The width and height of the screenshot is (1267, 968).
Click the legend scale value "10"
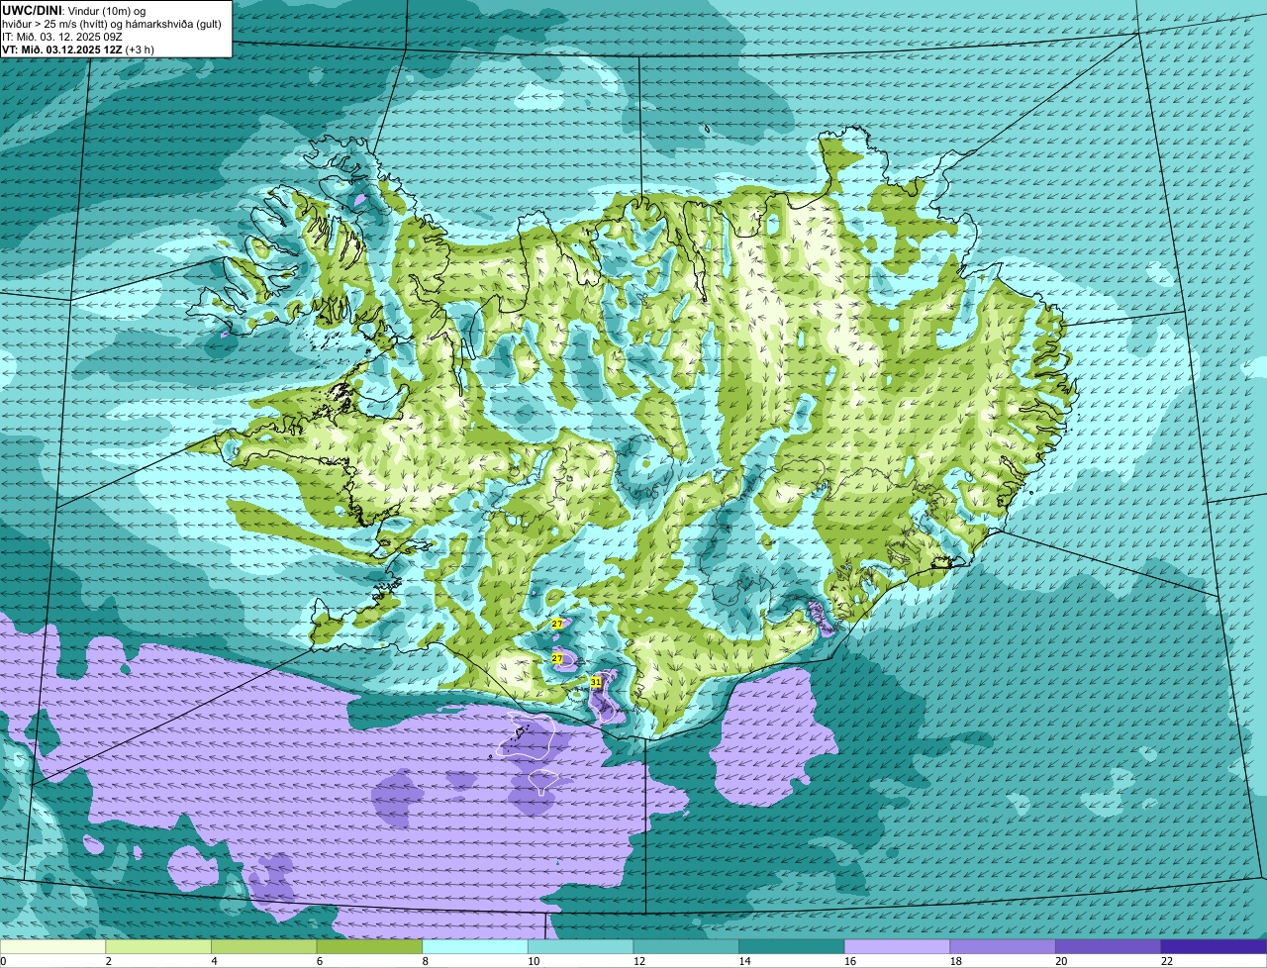click(534, 961)
